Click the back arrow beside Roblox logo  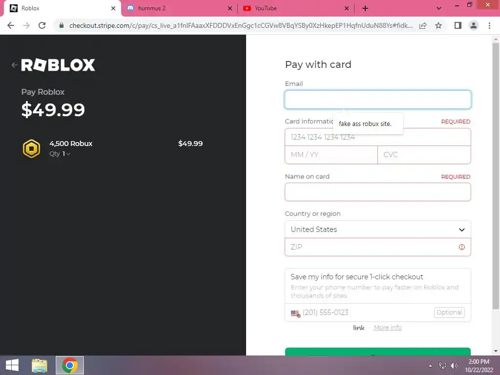[14, 65]
